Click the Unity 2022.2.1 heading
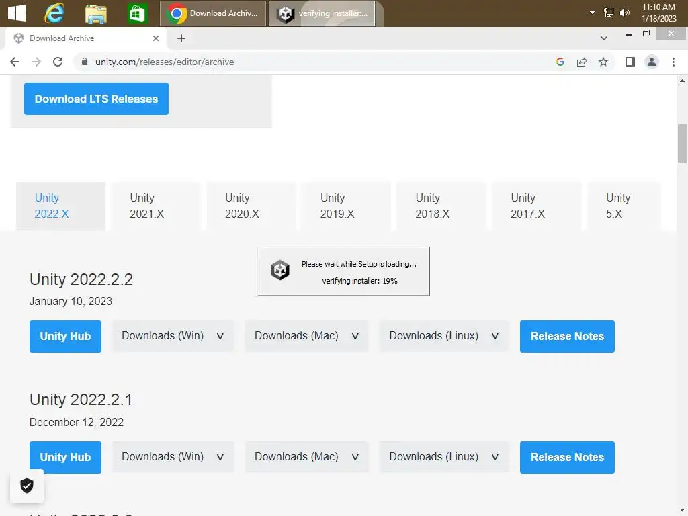The height and width of the screenshot is (516, 688). (x=81, y=400)
